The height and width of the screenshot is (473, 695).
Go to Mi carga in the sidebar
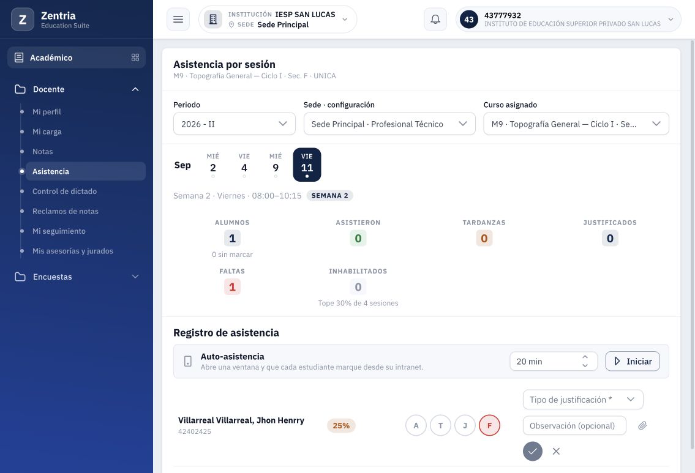click(47, 132)
